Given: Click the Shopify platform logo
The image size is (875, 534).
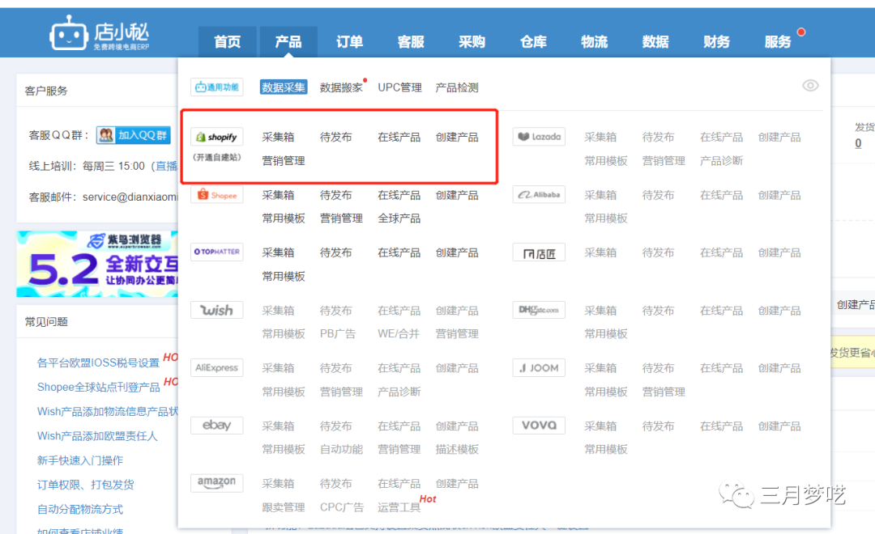Looking at the screenshot, I should (x=216, y=137).
